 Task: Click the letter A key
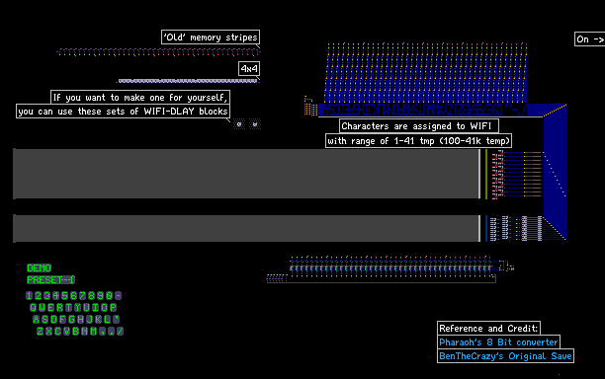tap(36, 320)
